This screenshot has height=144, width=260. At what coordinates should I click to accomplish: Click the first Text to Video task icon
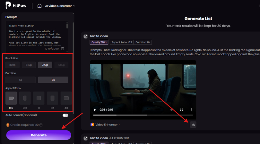tap(86, 36)
